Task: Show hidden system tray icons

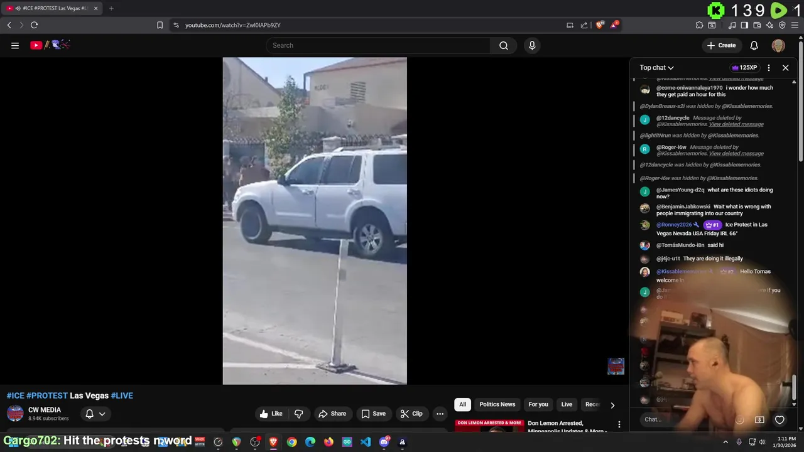Action: pos(725,442)
